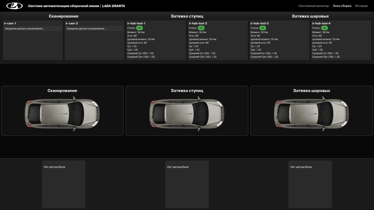Switch to the Зона сборки tab
Screen dimensions: 374x210
[342, 6]
